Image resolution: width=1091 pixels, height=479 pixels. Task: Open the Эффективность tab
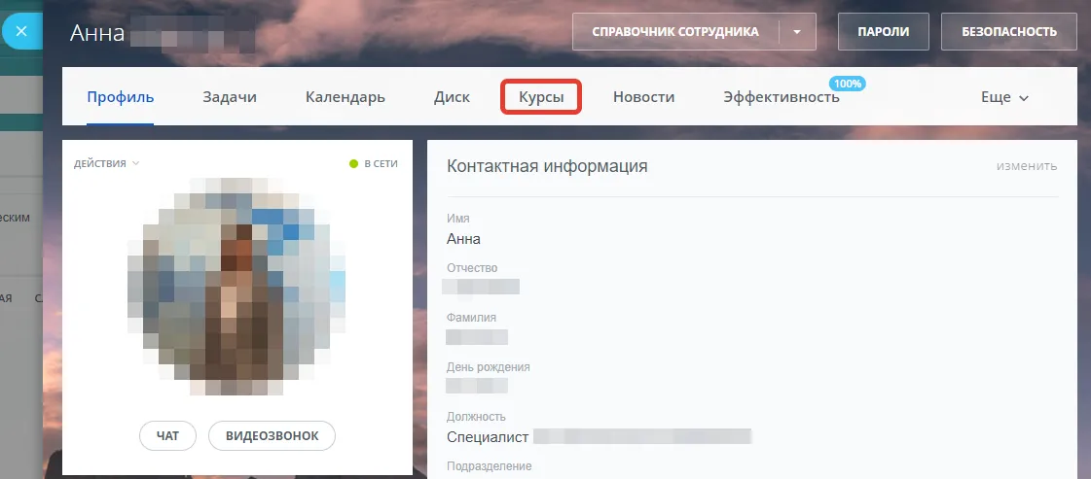pyautogui.click(x=781, y=97)
